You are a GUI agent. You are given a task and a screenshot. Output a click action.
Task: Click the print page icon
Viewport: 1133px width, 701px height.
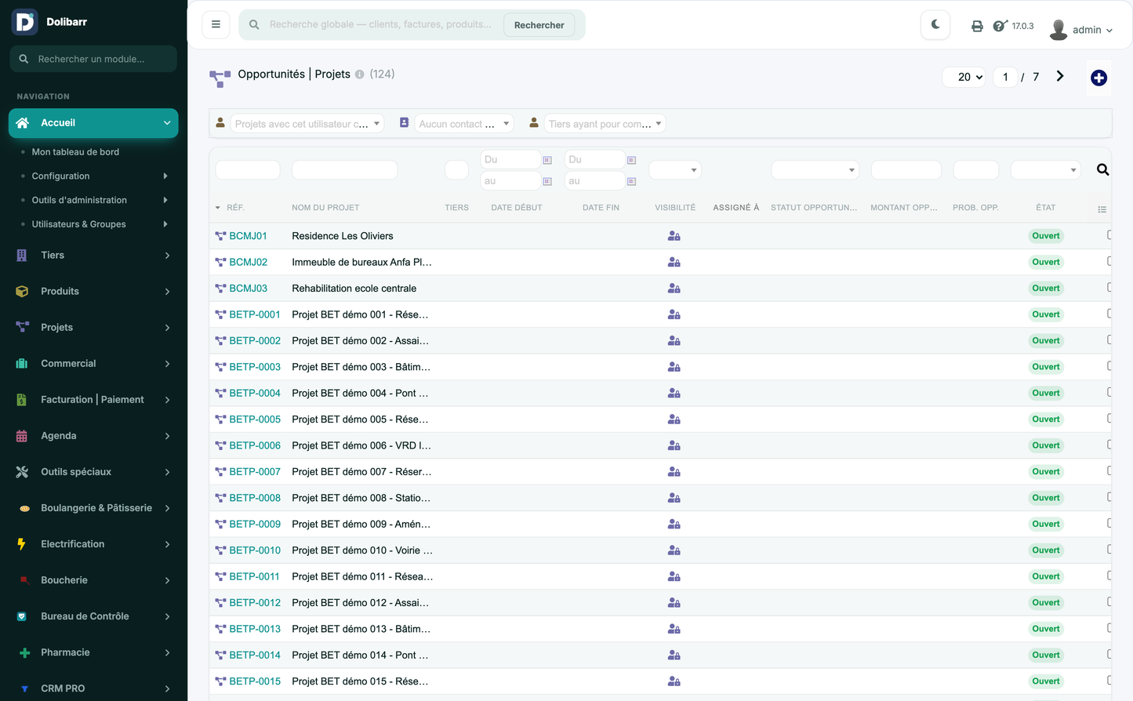(977, 26)
